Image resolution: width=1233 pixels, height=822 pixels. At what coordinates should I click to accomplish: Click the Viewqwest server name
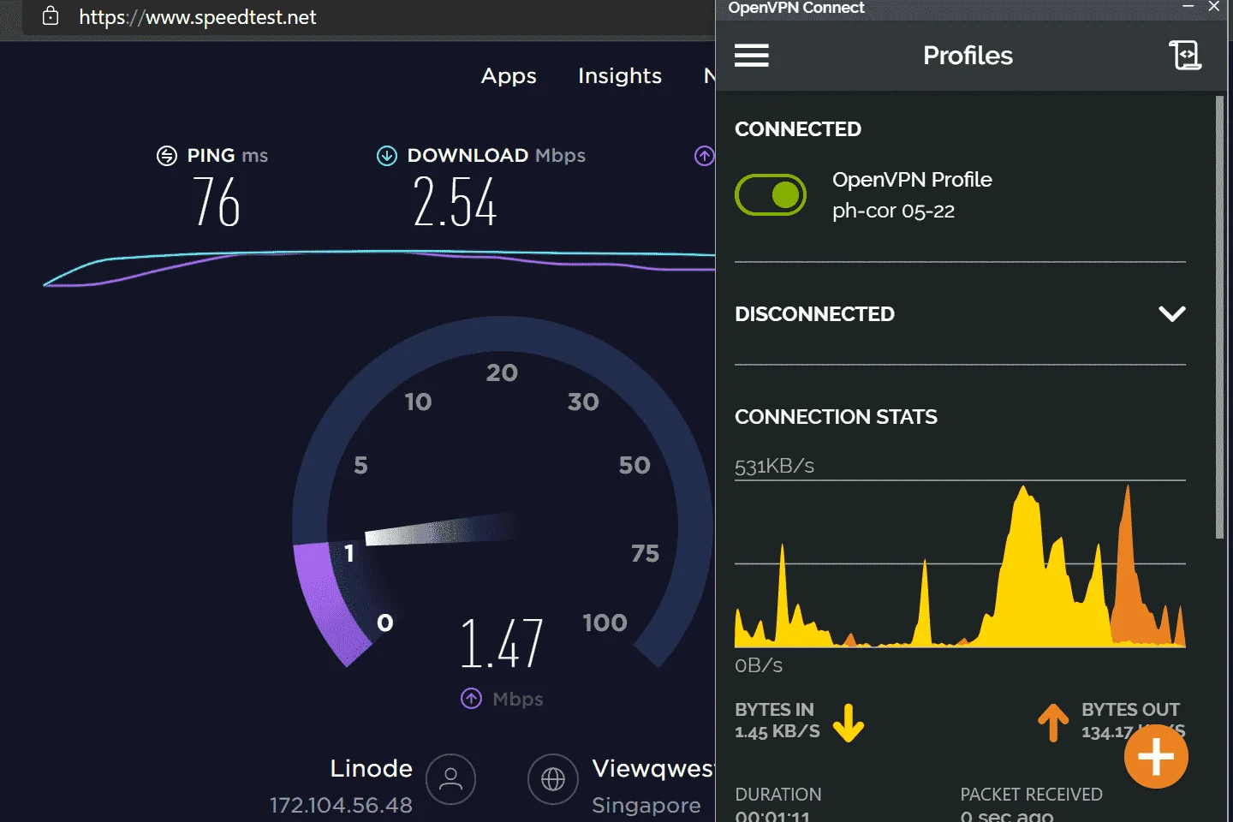click(x=653, y=768)
